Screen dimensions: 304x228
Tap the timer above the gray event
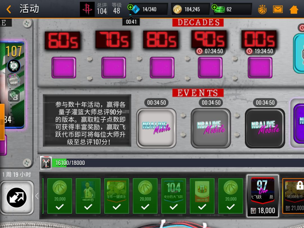(211, 102)
